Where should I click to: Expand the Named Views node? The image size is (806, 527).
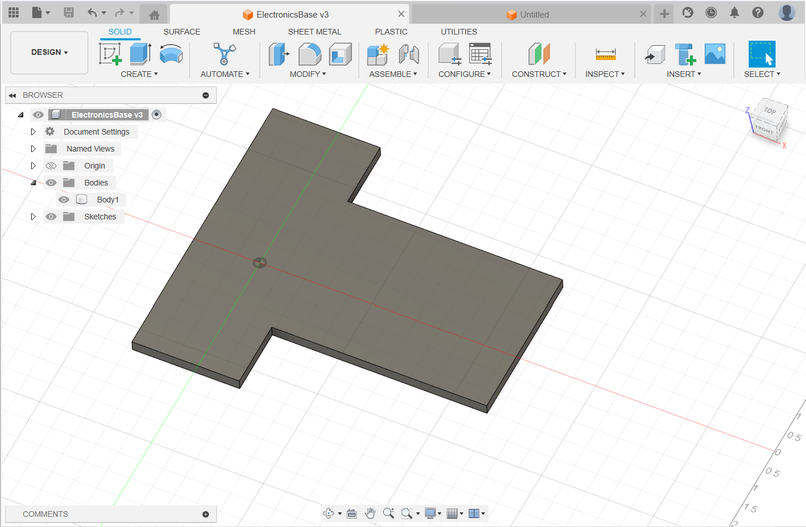tap(33, 149)
